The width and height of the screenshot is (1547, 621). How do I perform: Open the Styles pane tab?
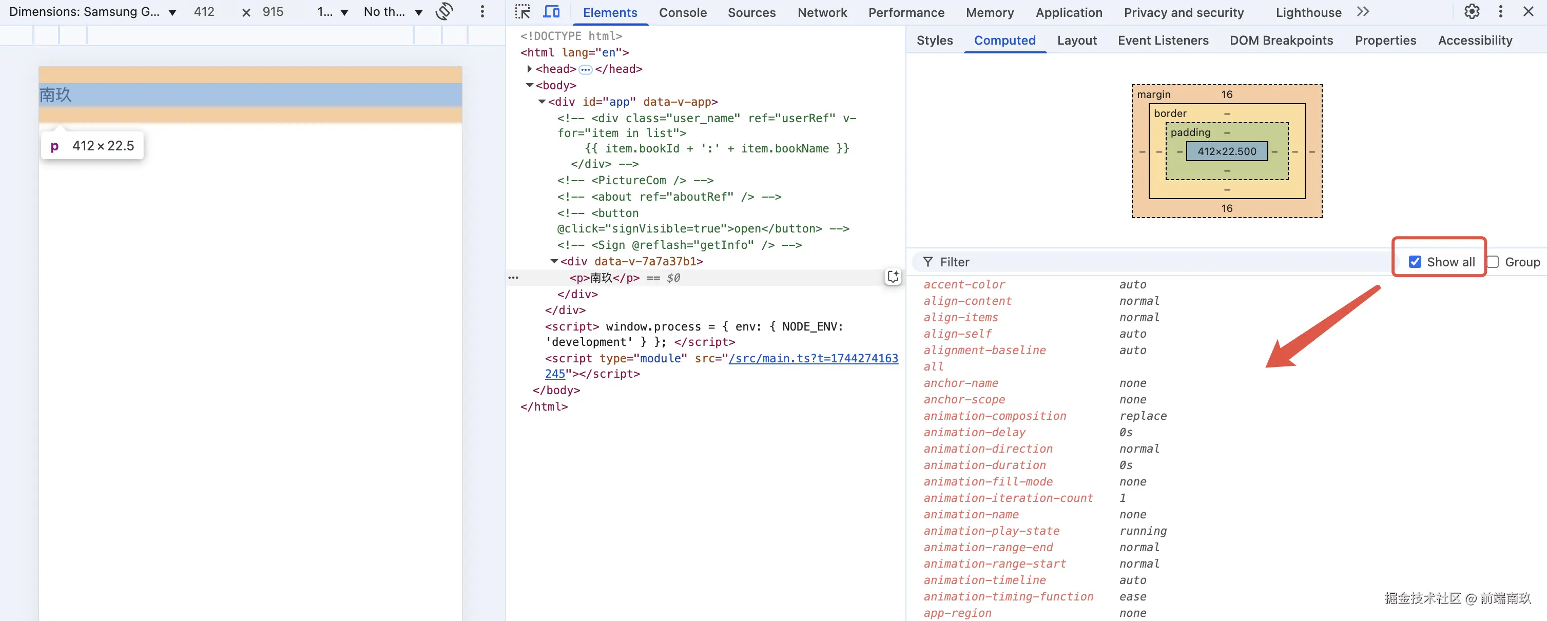tap(935, 40)
